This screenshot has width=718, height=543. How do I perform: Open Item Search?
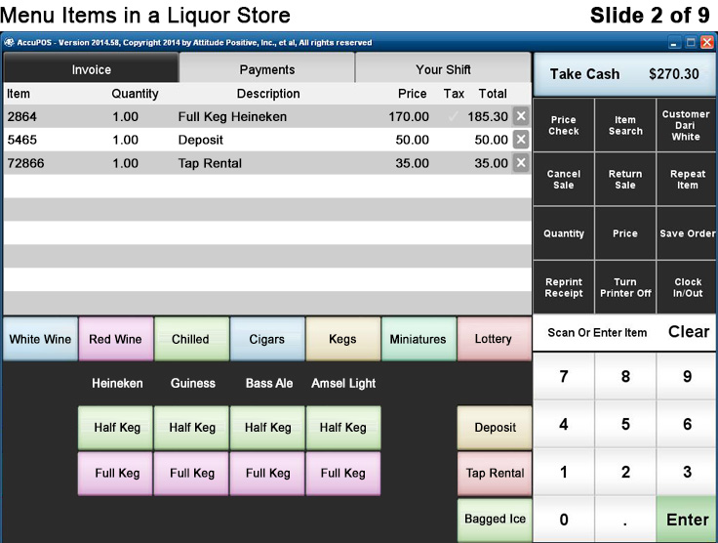(625, 126)
